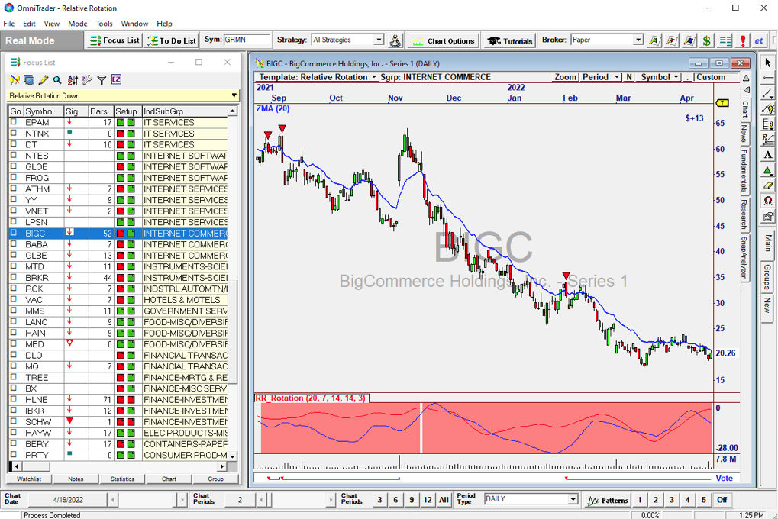Open the Mode menu
The height and width of the screenshot is (519, 778).
(77, 24)
